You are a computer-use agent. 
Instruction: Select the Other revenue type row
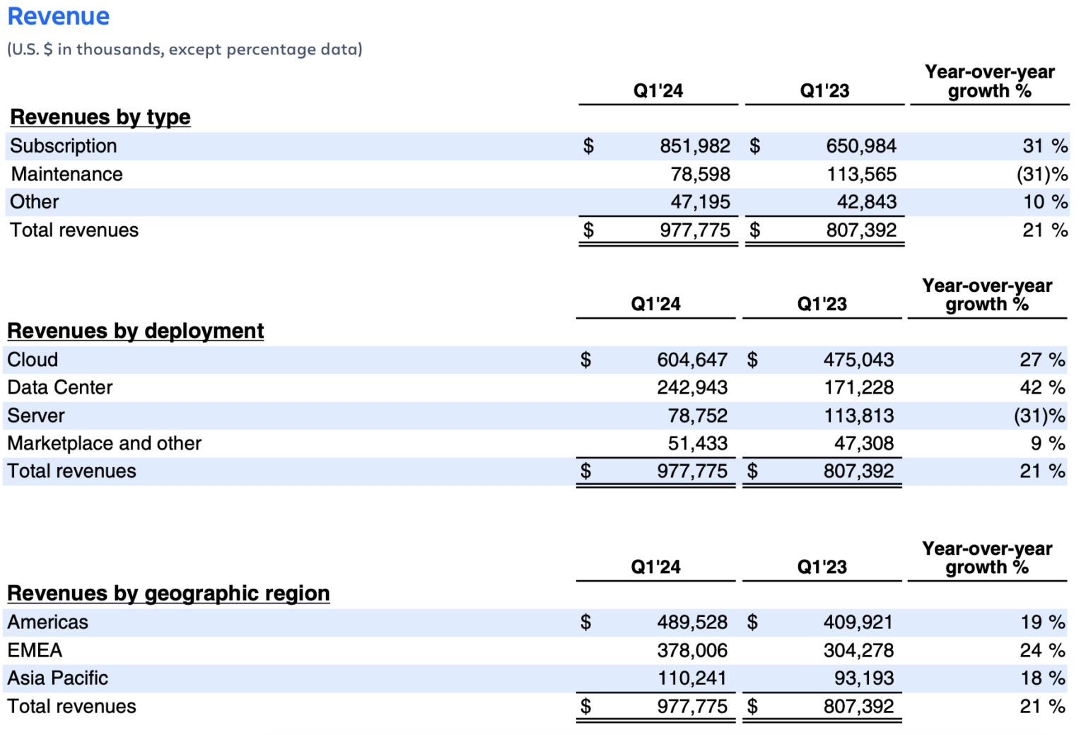(34, 201)
